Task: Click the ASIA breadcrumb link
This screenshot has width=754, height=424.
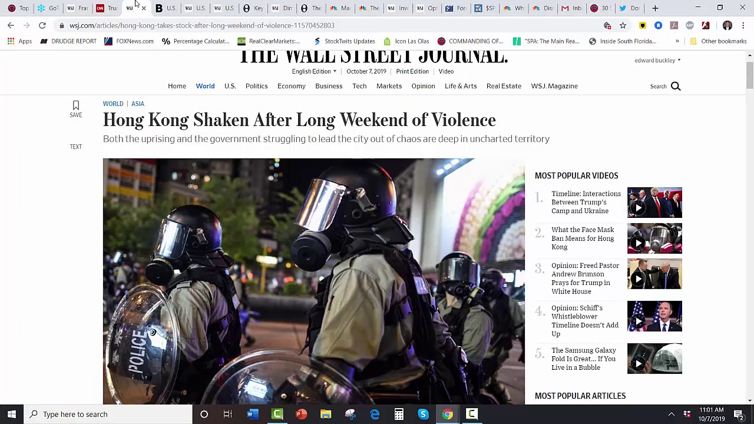Action: [x=138, y=104]
